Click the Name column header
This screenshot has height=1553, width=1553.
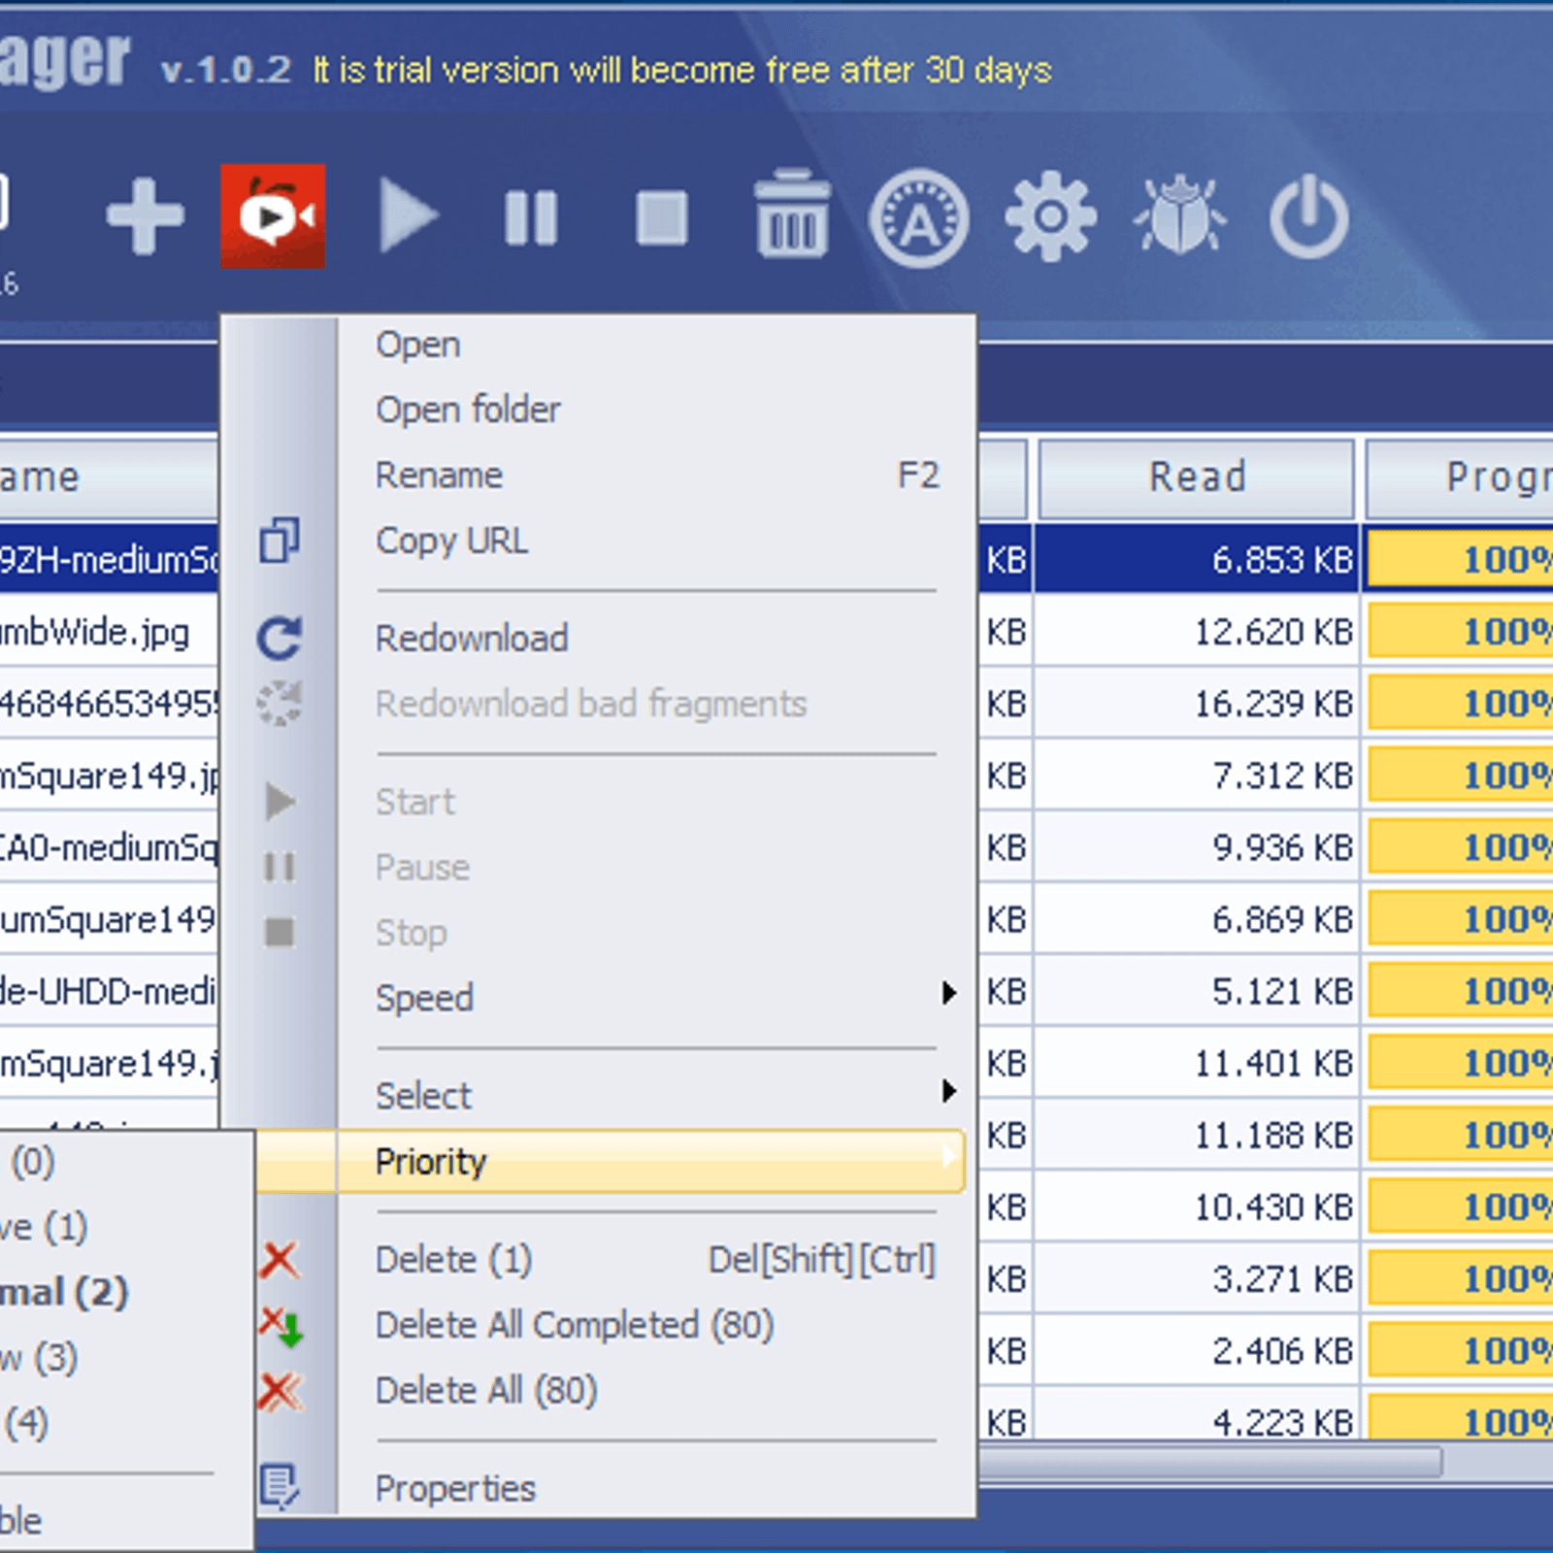[109, 478]
